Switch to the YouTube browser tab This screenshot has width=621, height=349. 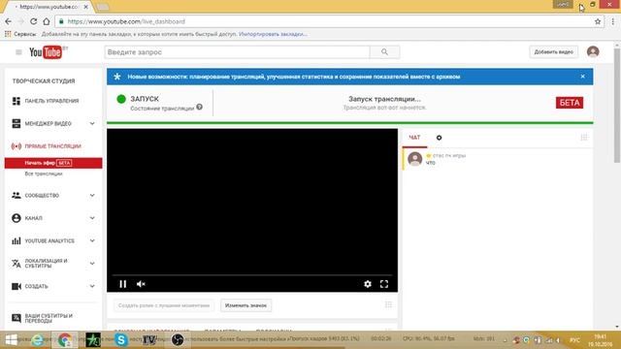[x=49, y=7]
